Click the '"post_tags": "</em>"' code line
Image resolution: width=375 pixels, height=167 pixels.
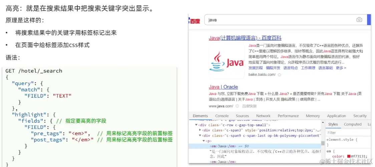pyautogui.click(x=62, y=140)
